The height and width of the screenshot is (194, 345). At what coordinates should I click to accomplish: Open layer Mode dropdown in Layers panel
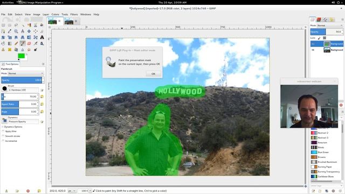pos(330,25)
